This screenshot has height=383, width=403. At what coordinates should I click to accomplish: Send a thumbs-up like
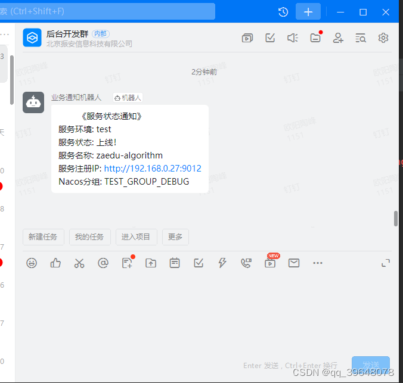pyautogui.click(x=55, y=263)
